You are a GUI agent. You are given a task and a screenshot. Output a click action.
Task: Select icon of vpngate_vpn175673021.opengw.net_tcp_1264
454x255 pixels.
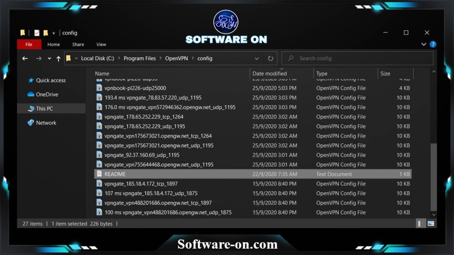[x=99, y=136]
